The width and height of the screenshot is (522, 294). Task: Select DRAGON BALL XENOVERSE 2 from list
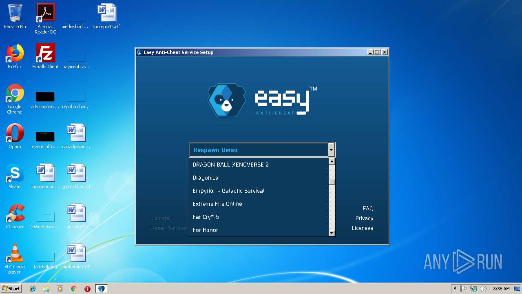coord(259,165)
